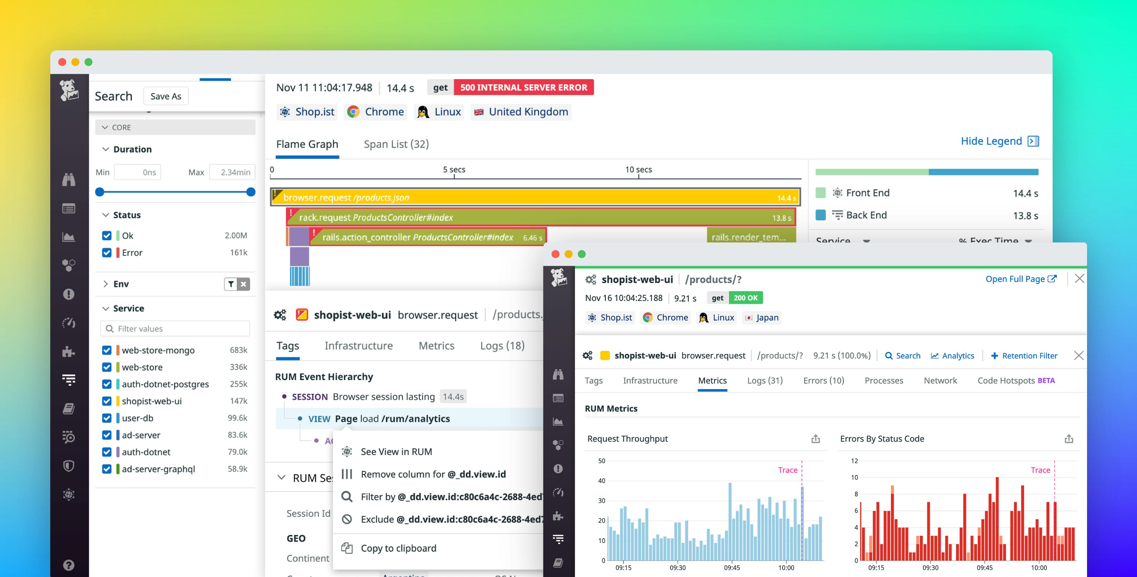Select Copy to clipboard context menu item
Screen dimensions: 1137x577
pyautogui.click(x=398, y=548)
